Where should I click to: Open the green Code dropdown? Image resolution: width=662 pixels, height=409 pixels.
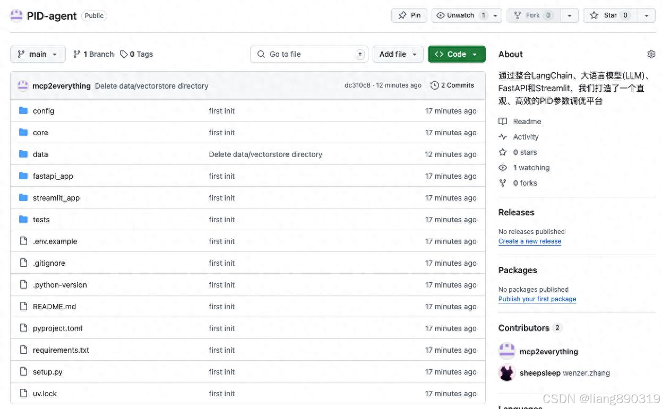click(x=457, y=54)
